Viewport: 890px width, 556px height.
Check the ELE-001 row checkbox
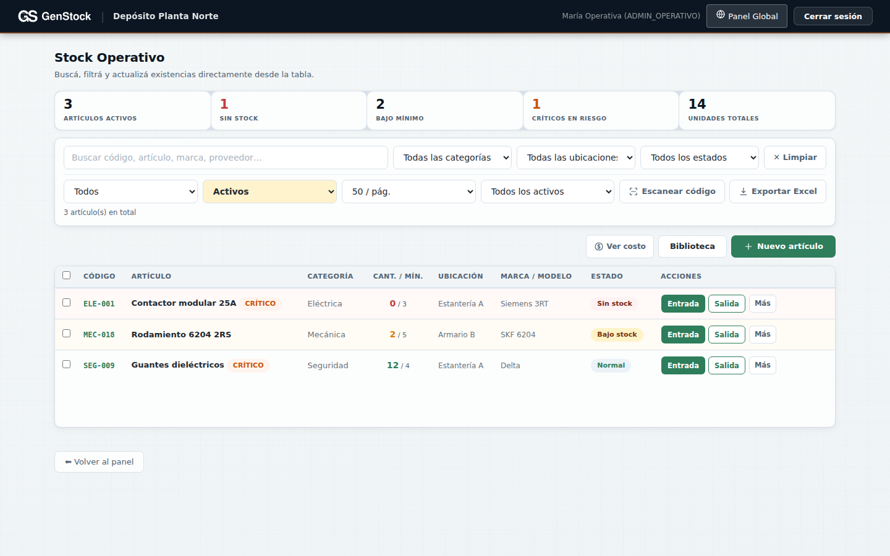coord(67,303)
